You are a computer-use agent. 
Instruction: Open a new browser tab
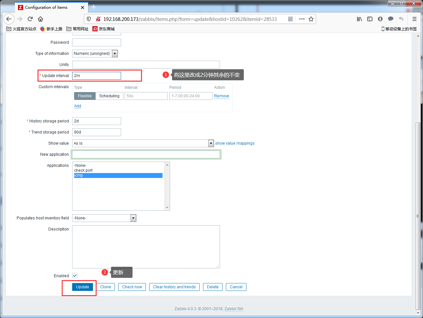(x=94, y=7)
